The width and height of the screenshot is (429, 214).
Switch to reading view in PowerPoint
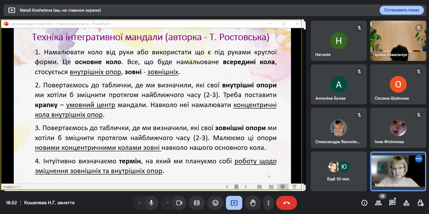tap(283, 187)
